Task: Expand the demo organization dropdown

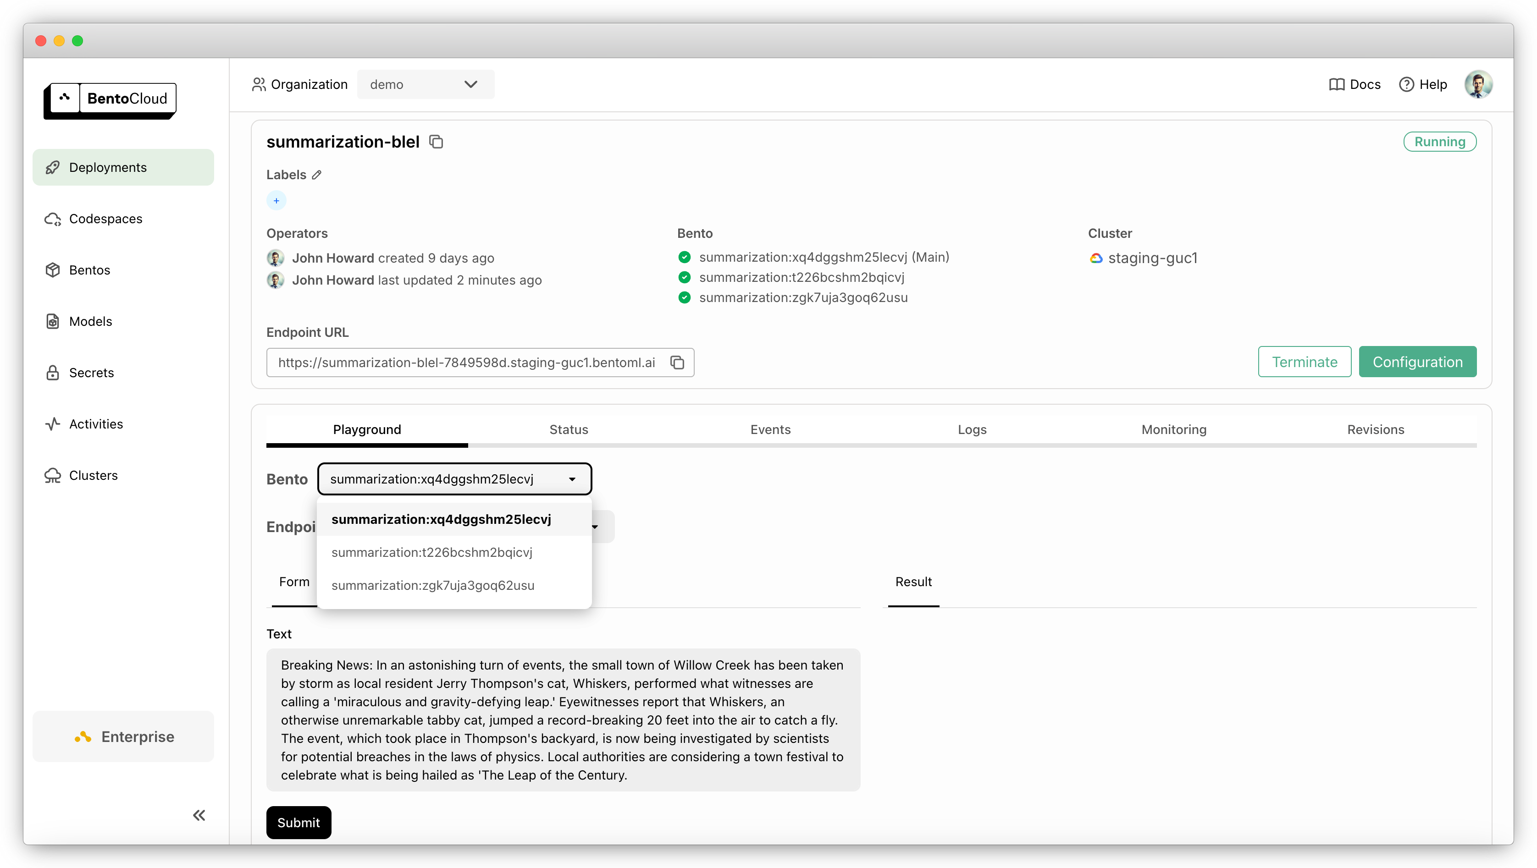Action: point(426,85)
